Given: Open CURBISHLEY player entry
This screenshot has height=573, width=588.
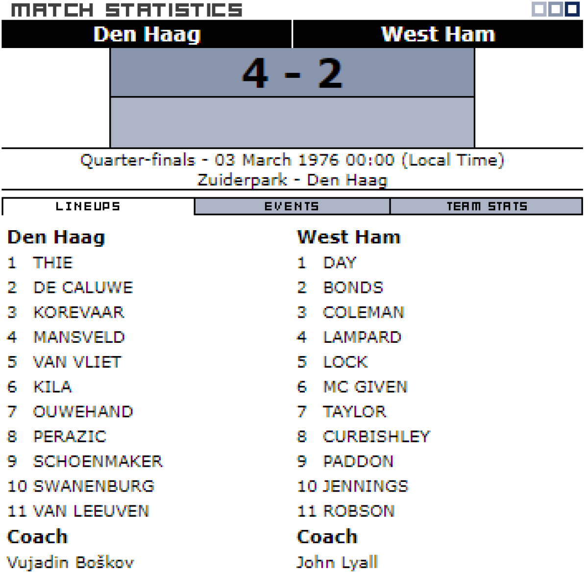Looking at the screenshot, I should pyautogui.click(x=376, y=436).
